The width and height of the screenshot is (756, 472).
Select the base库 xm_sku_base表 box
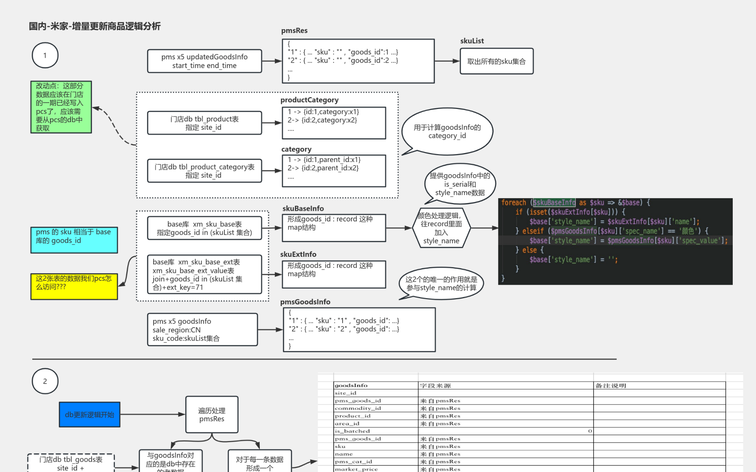(x=204, y=228)
